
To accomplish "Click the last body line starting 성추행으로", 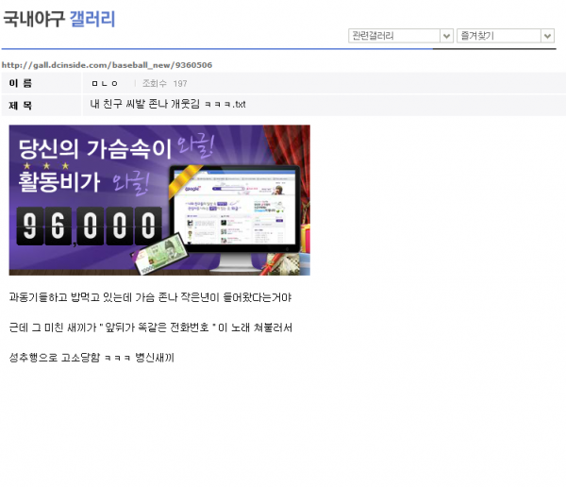I will [92, 358].
